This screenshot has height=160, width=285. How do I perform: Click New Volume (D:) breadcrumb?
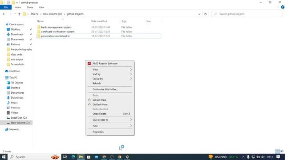tap(53, 14)
